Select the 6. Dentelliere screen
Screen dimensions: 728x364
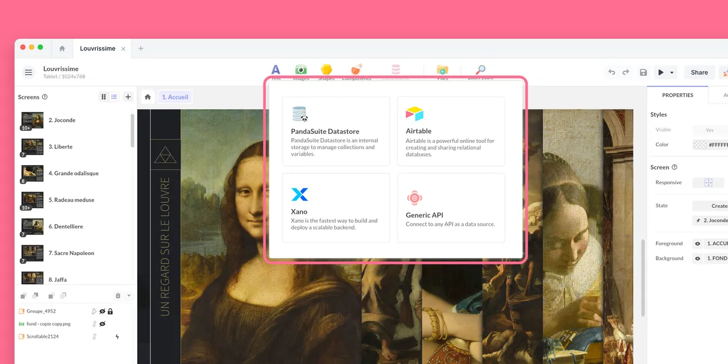[x=73, y=227]
